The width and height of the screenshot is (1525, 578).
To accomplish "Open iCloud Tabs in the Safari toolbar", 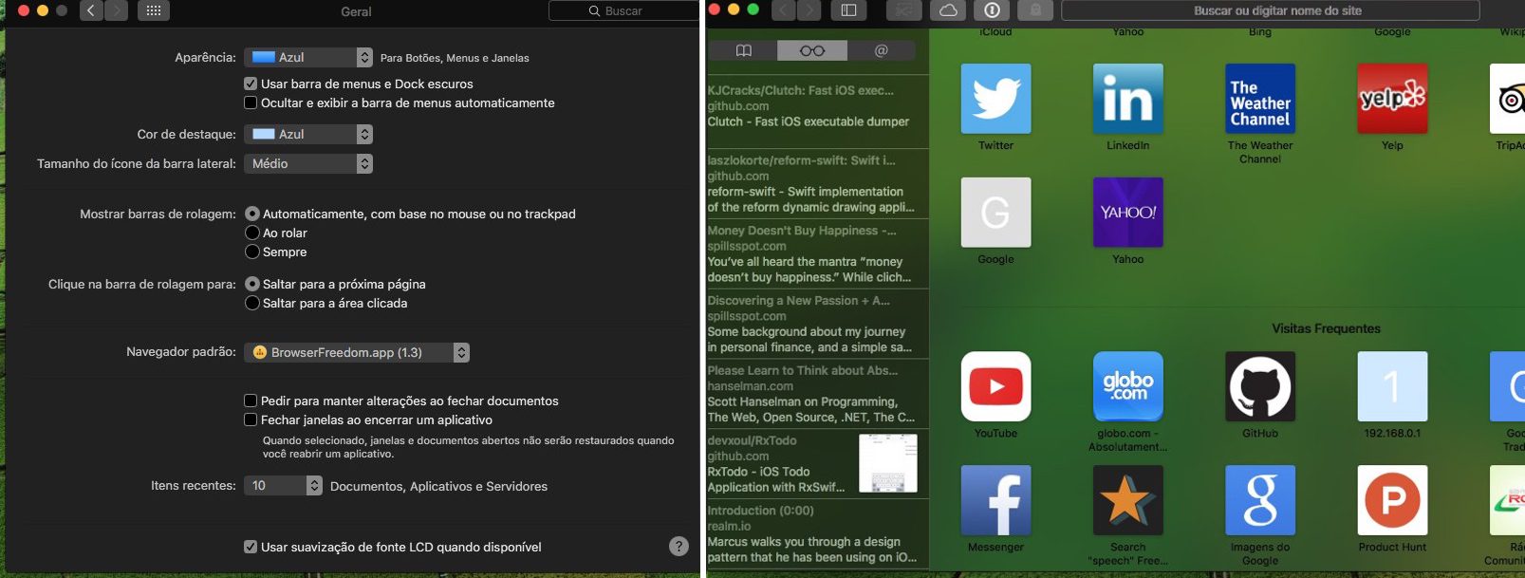I will coord(948,10).
